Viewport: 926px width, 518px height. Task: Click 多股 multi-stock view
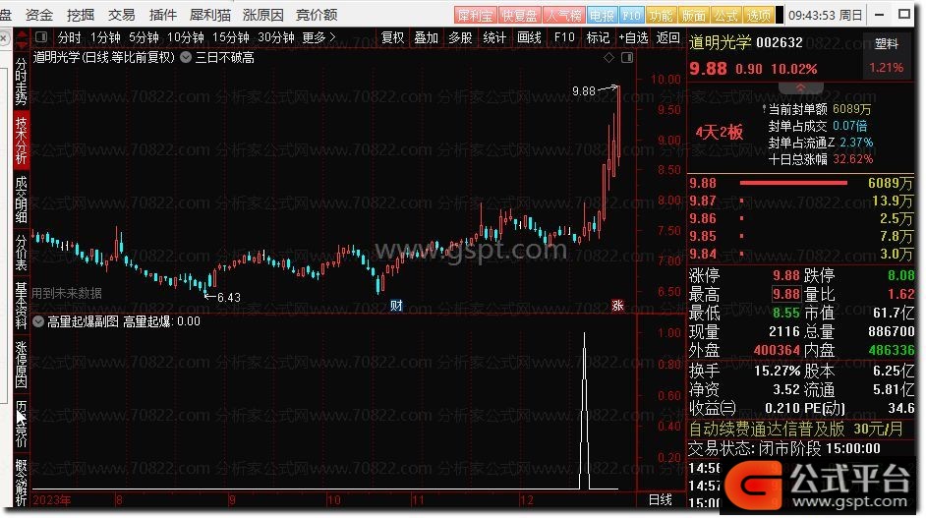click(460, 37)
